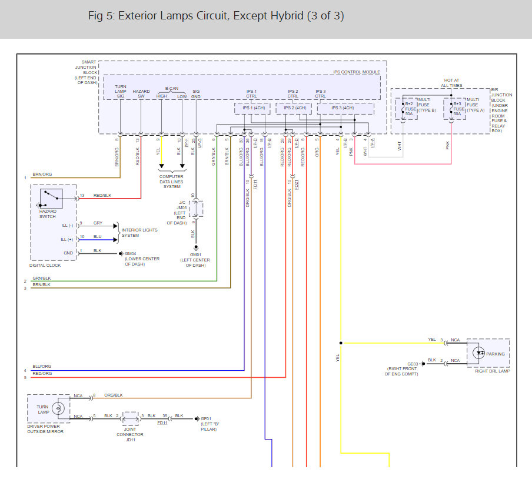Click the 'RED/ORG' label on wire 5

coord(42,373)
